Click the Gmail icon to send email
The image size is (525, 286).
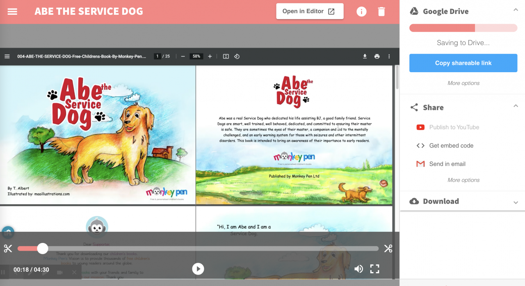pos(420,164)
